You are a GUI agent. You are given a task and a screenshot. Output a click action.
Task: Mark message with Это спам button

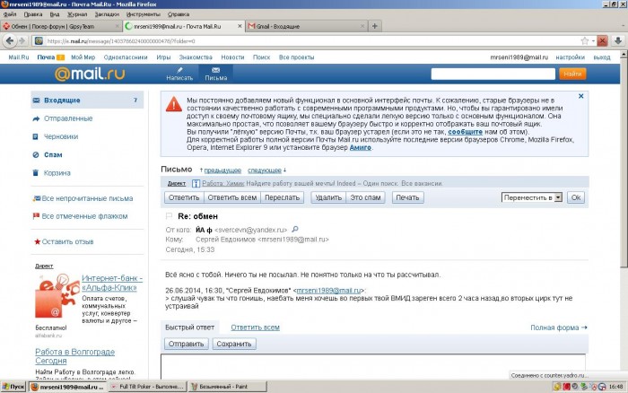tap(365, 197)
